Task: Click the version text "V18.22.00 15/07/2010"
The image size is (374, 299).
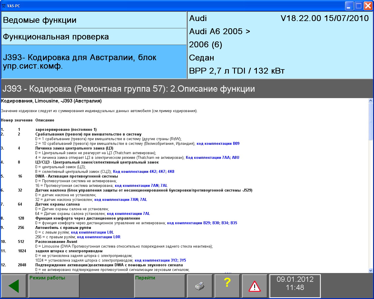Action: click(x=325, y=18)
